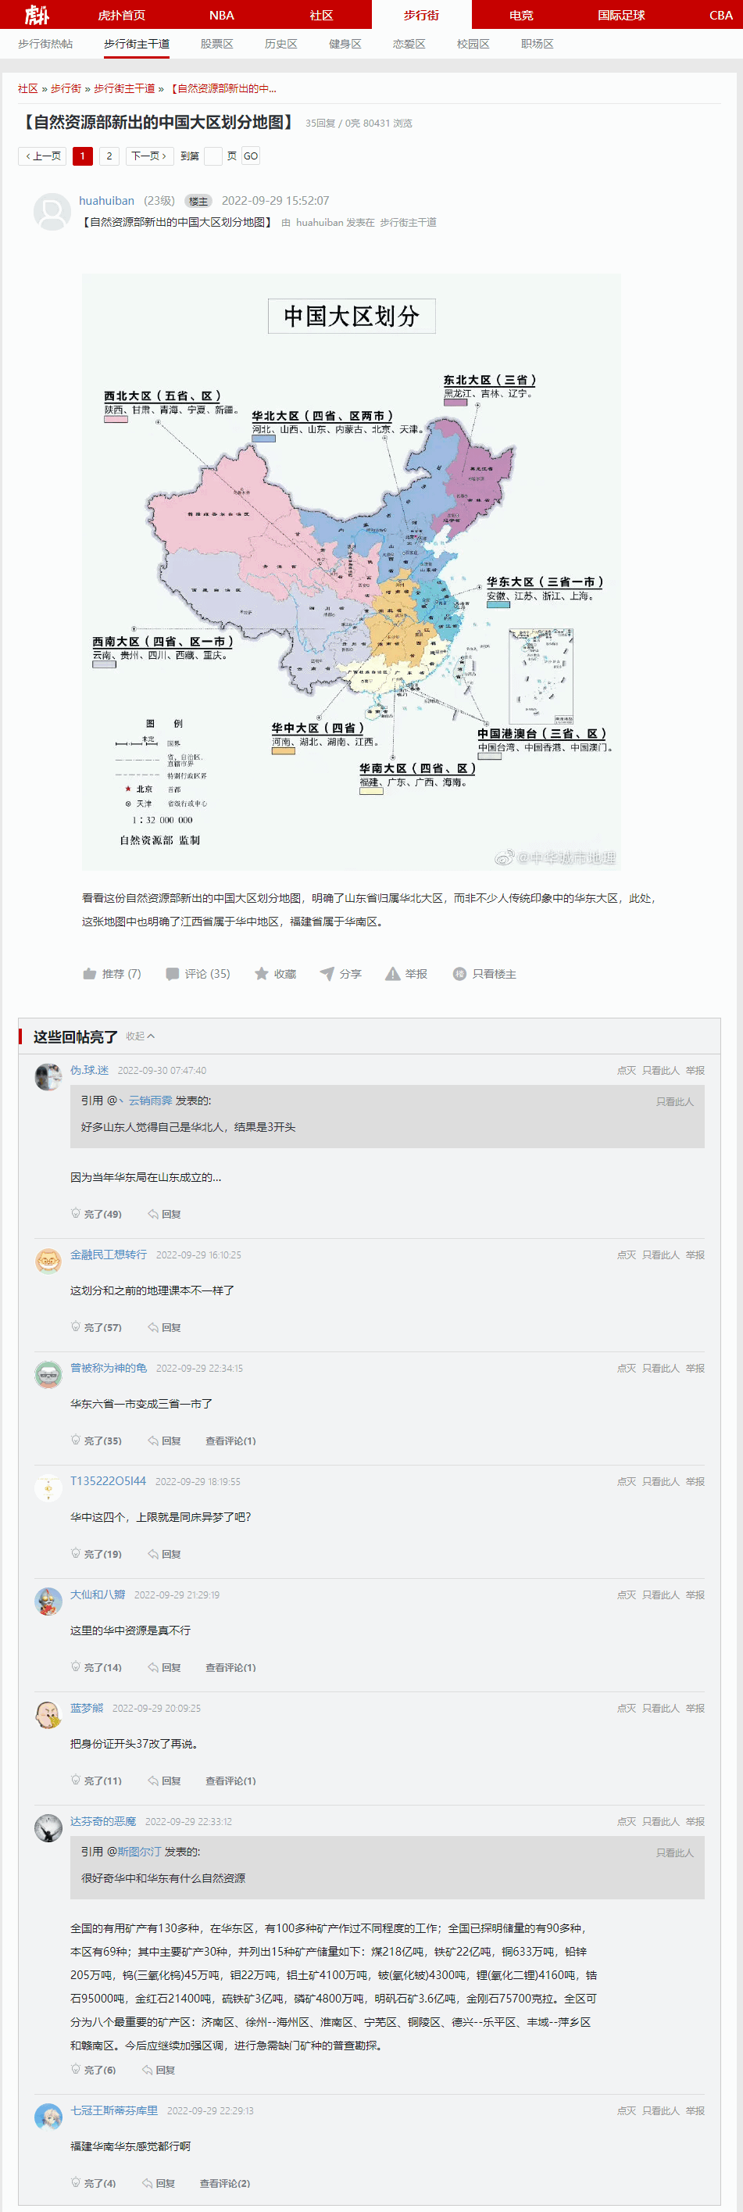The width and height of the screenshot is (743, 2212).
Task: Click 下一页 next page button
Action: pos(149,156)
